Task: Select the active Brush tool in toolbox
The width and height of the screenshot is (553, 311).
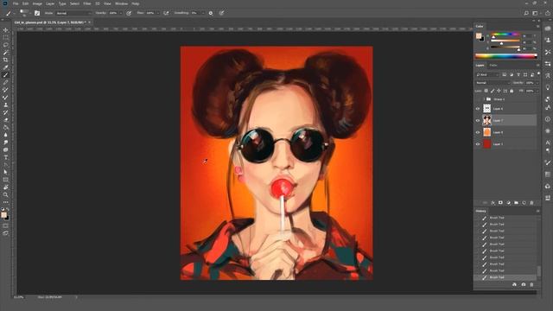Action: point(6,75)
